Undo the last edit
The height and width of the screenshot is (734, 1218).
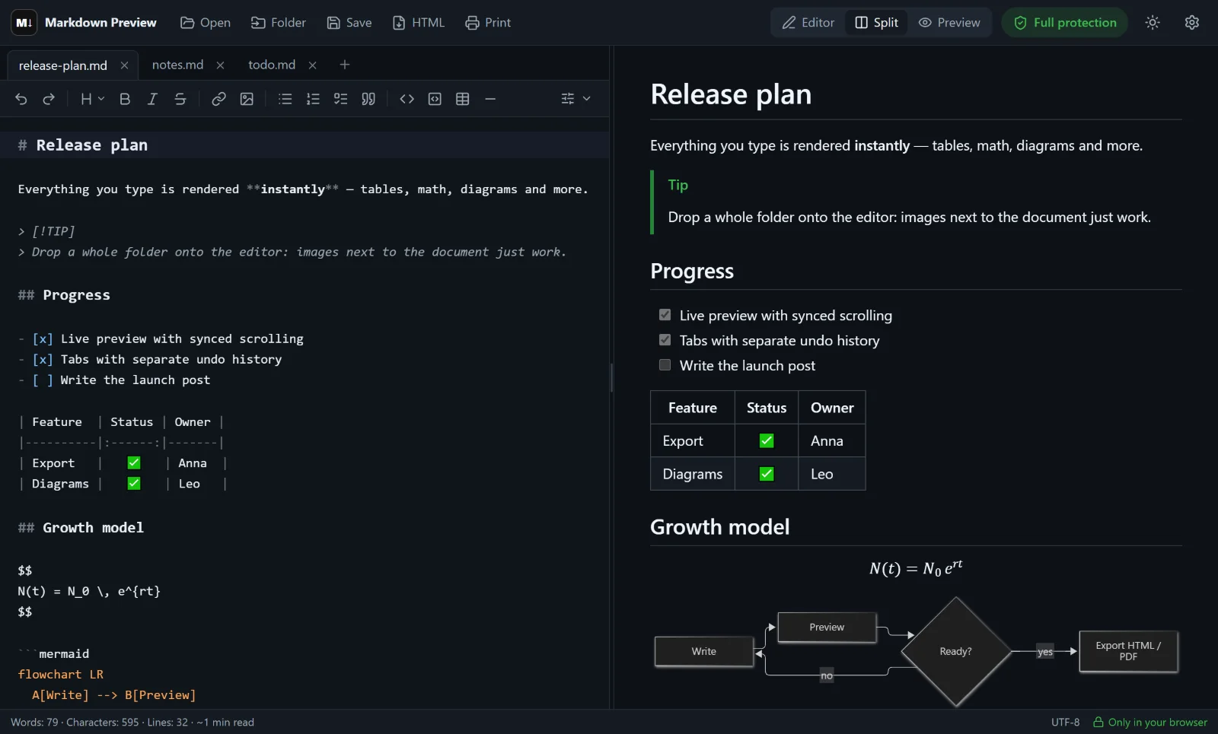[21, 99]
